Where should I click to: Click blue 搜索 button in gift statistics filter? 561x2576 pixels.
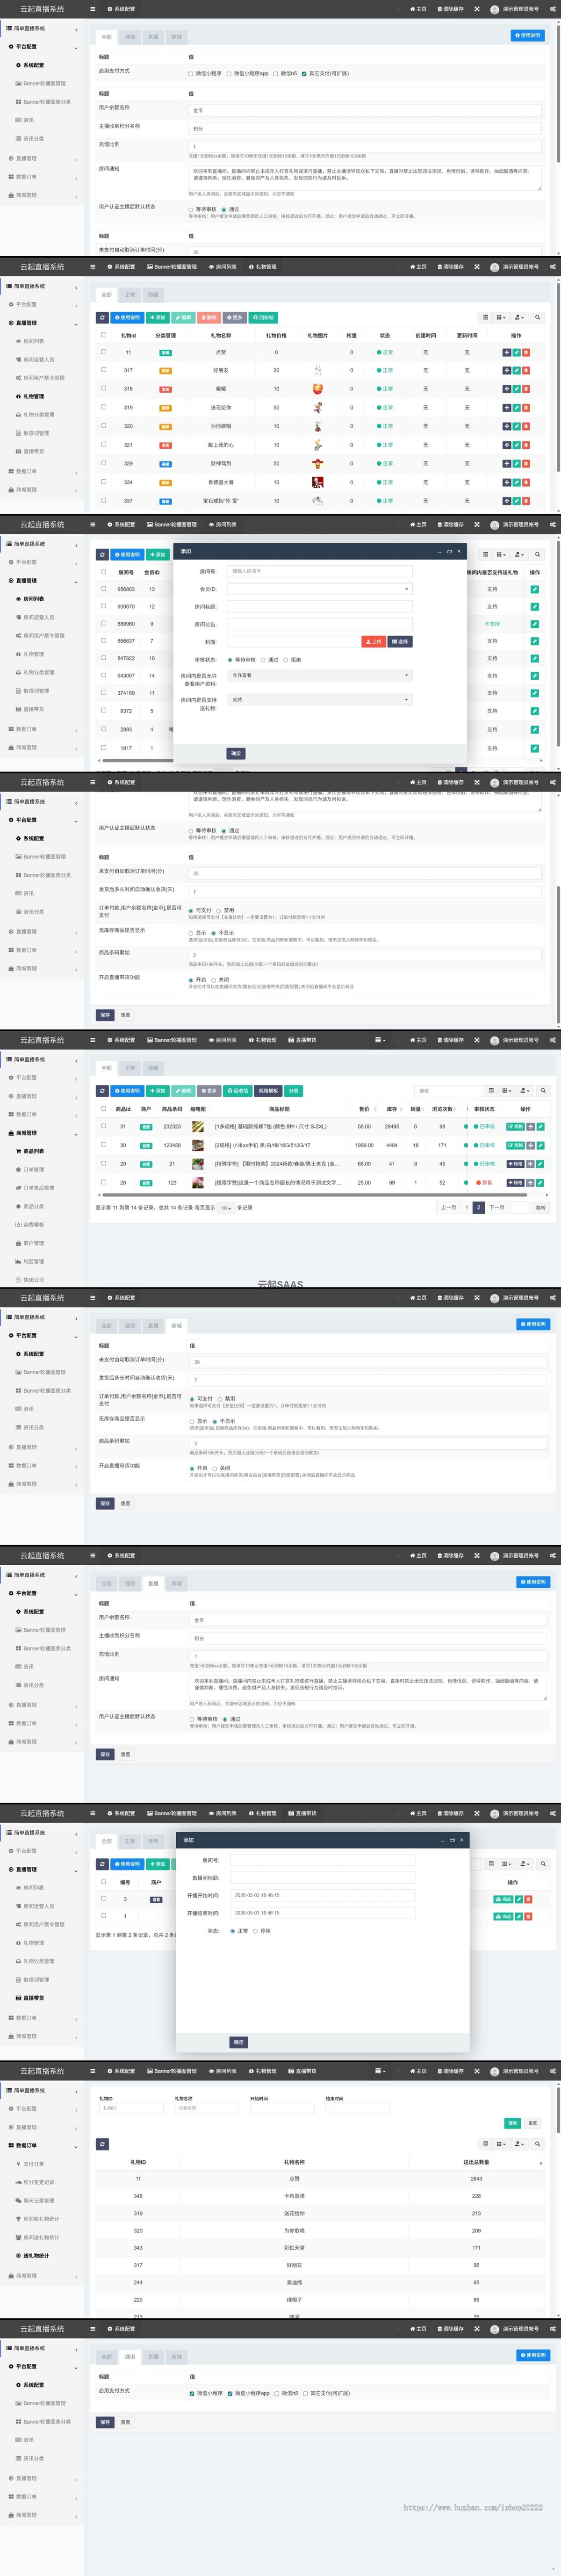point(512,2122)
